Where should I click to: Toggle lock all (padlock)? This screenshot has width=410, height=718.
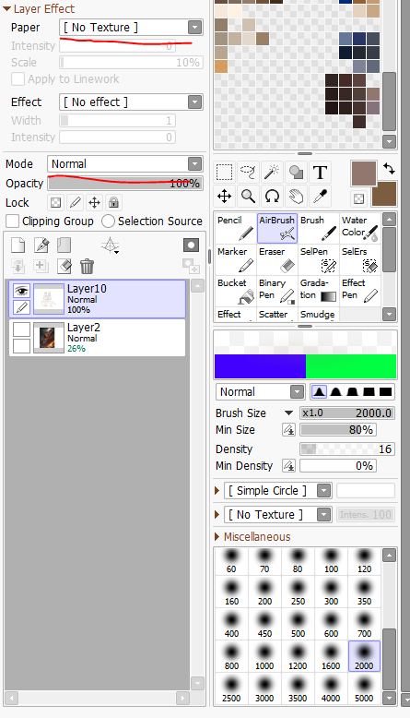coord(114,202)
